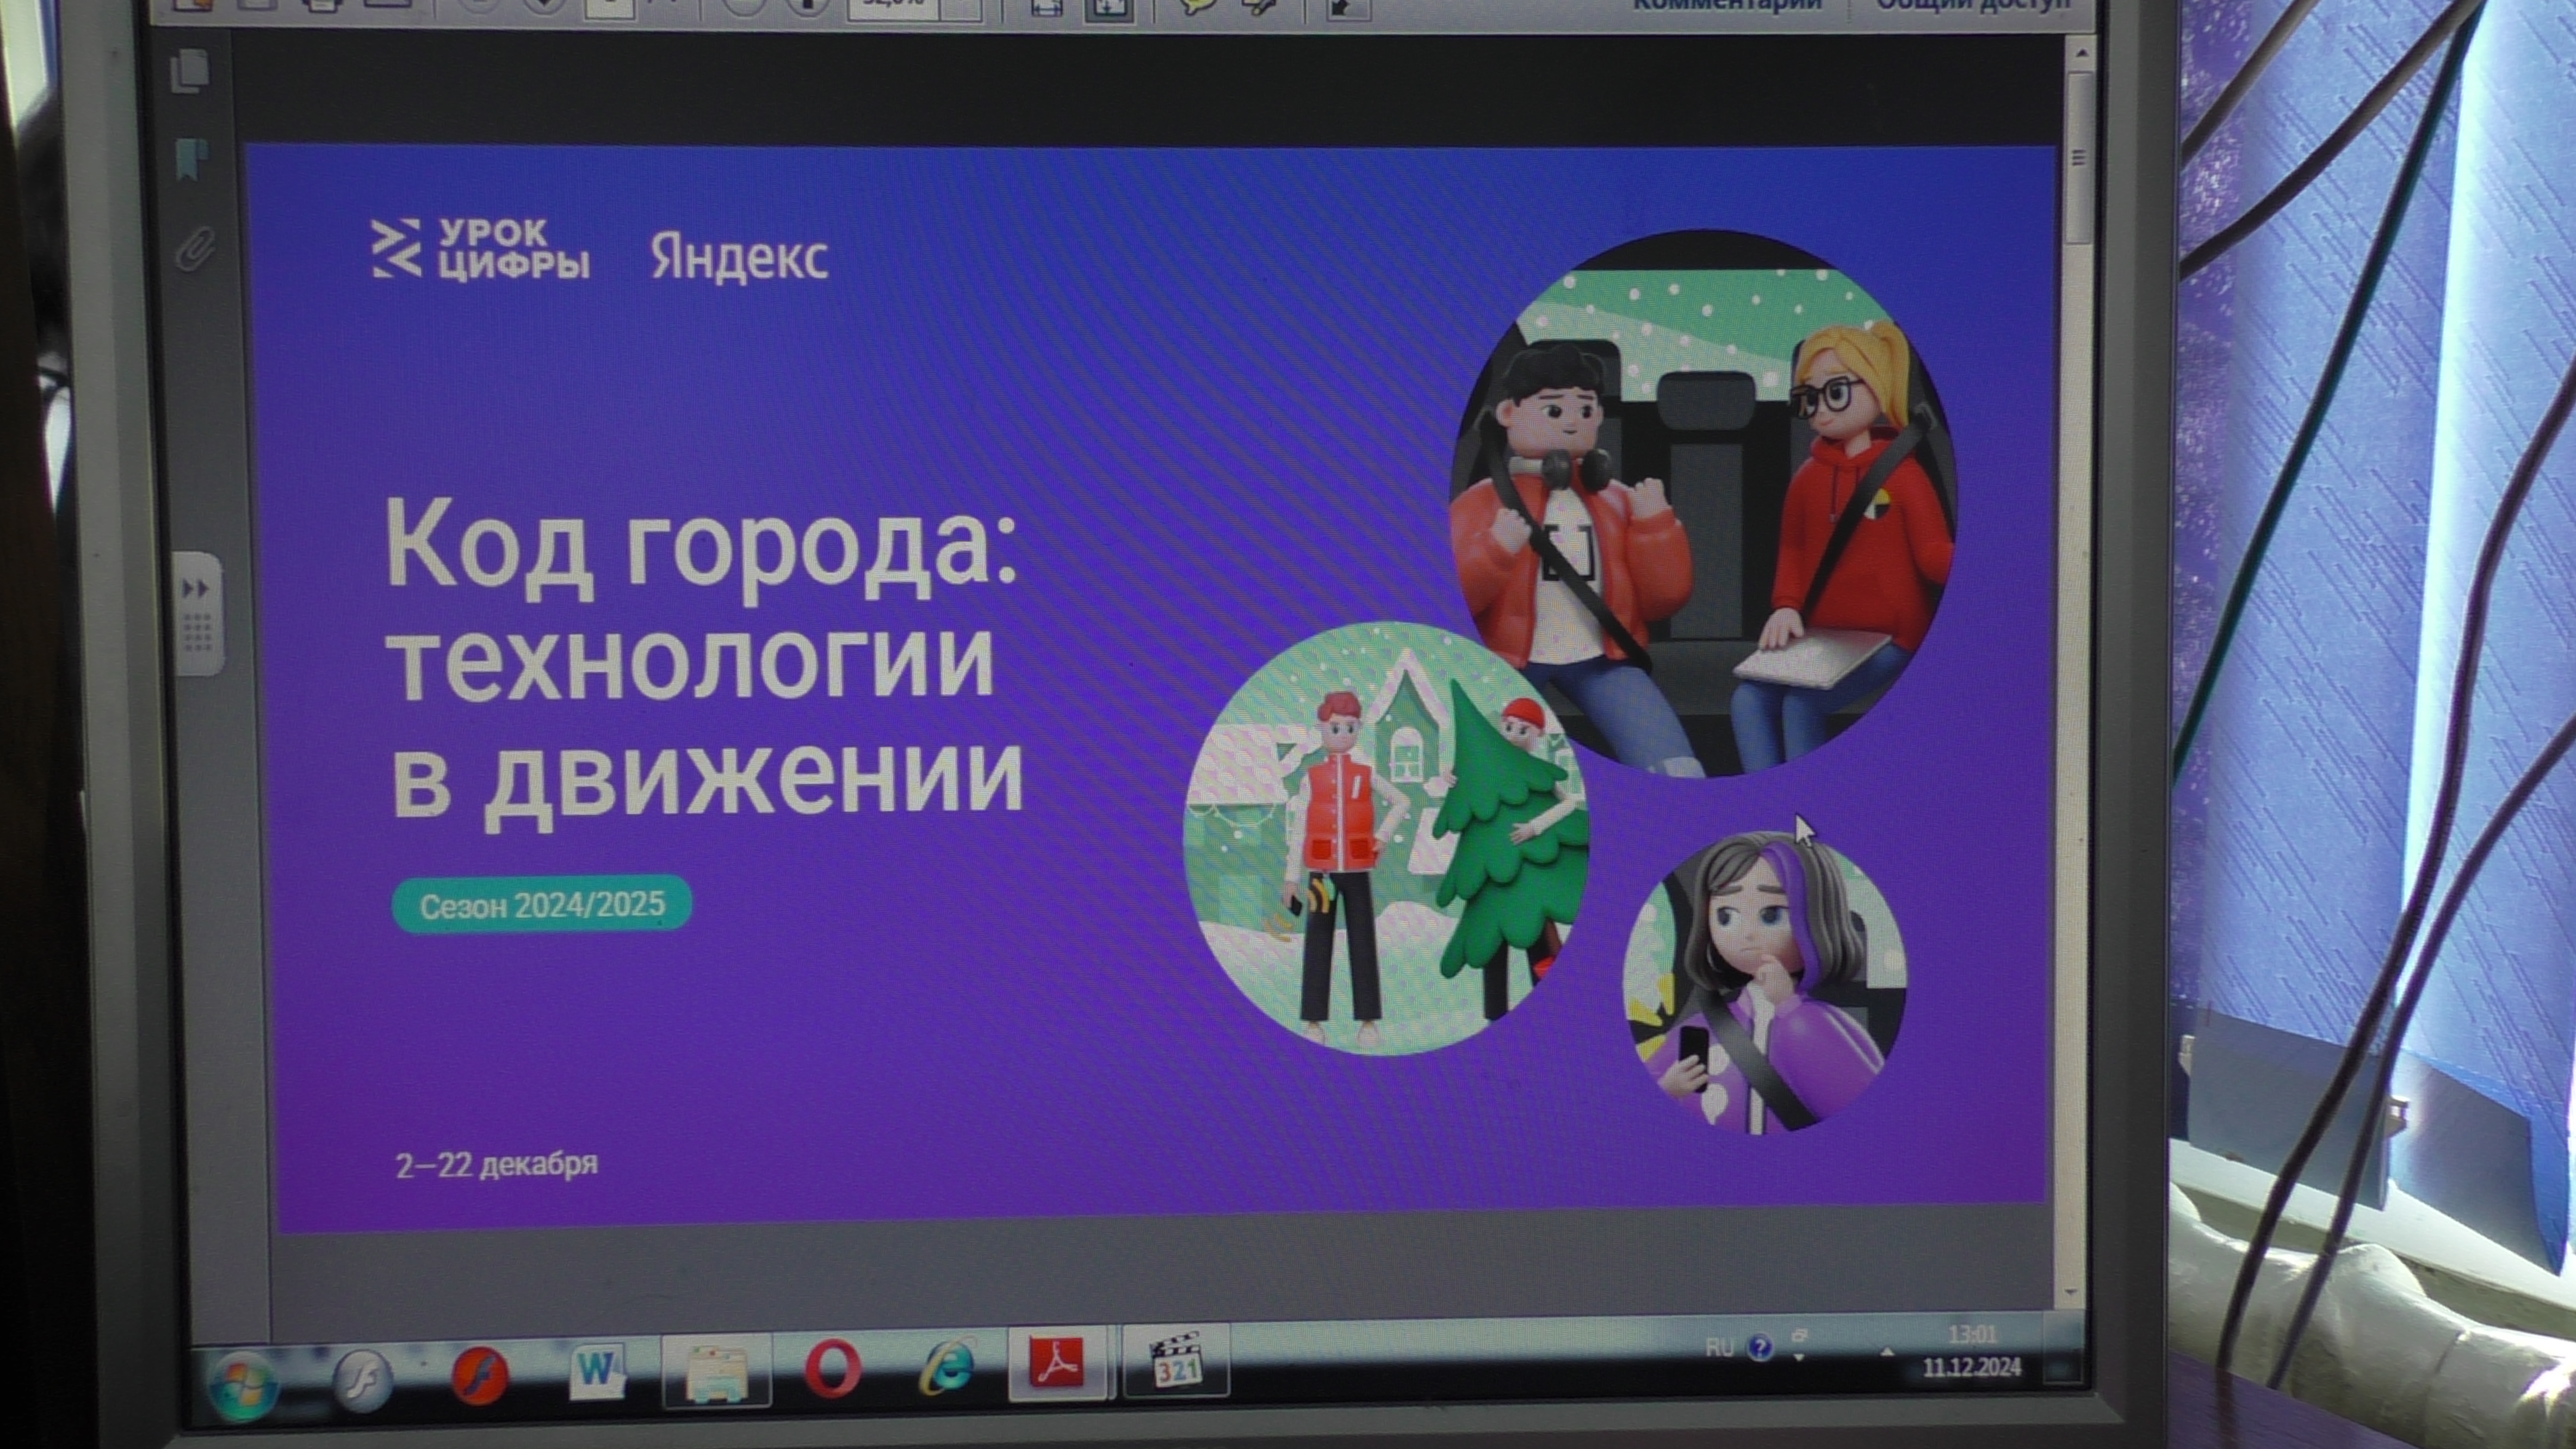Click the технологии title line

[690, 663]
